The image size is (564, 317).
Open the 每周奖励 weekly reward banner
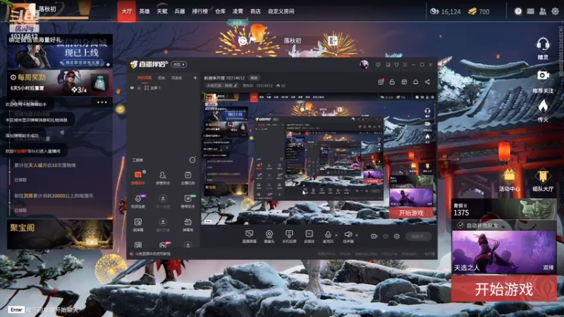[x=60, y=82]
